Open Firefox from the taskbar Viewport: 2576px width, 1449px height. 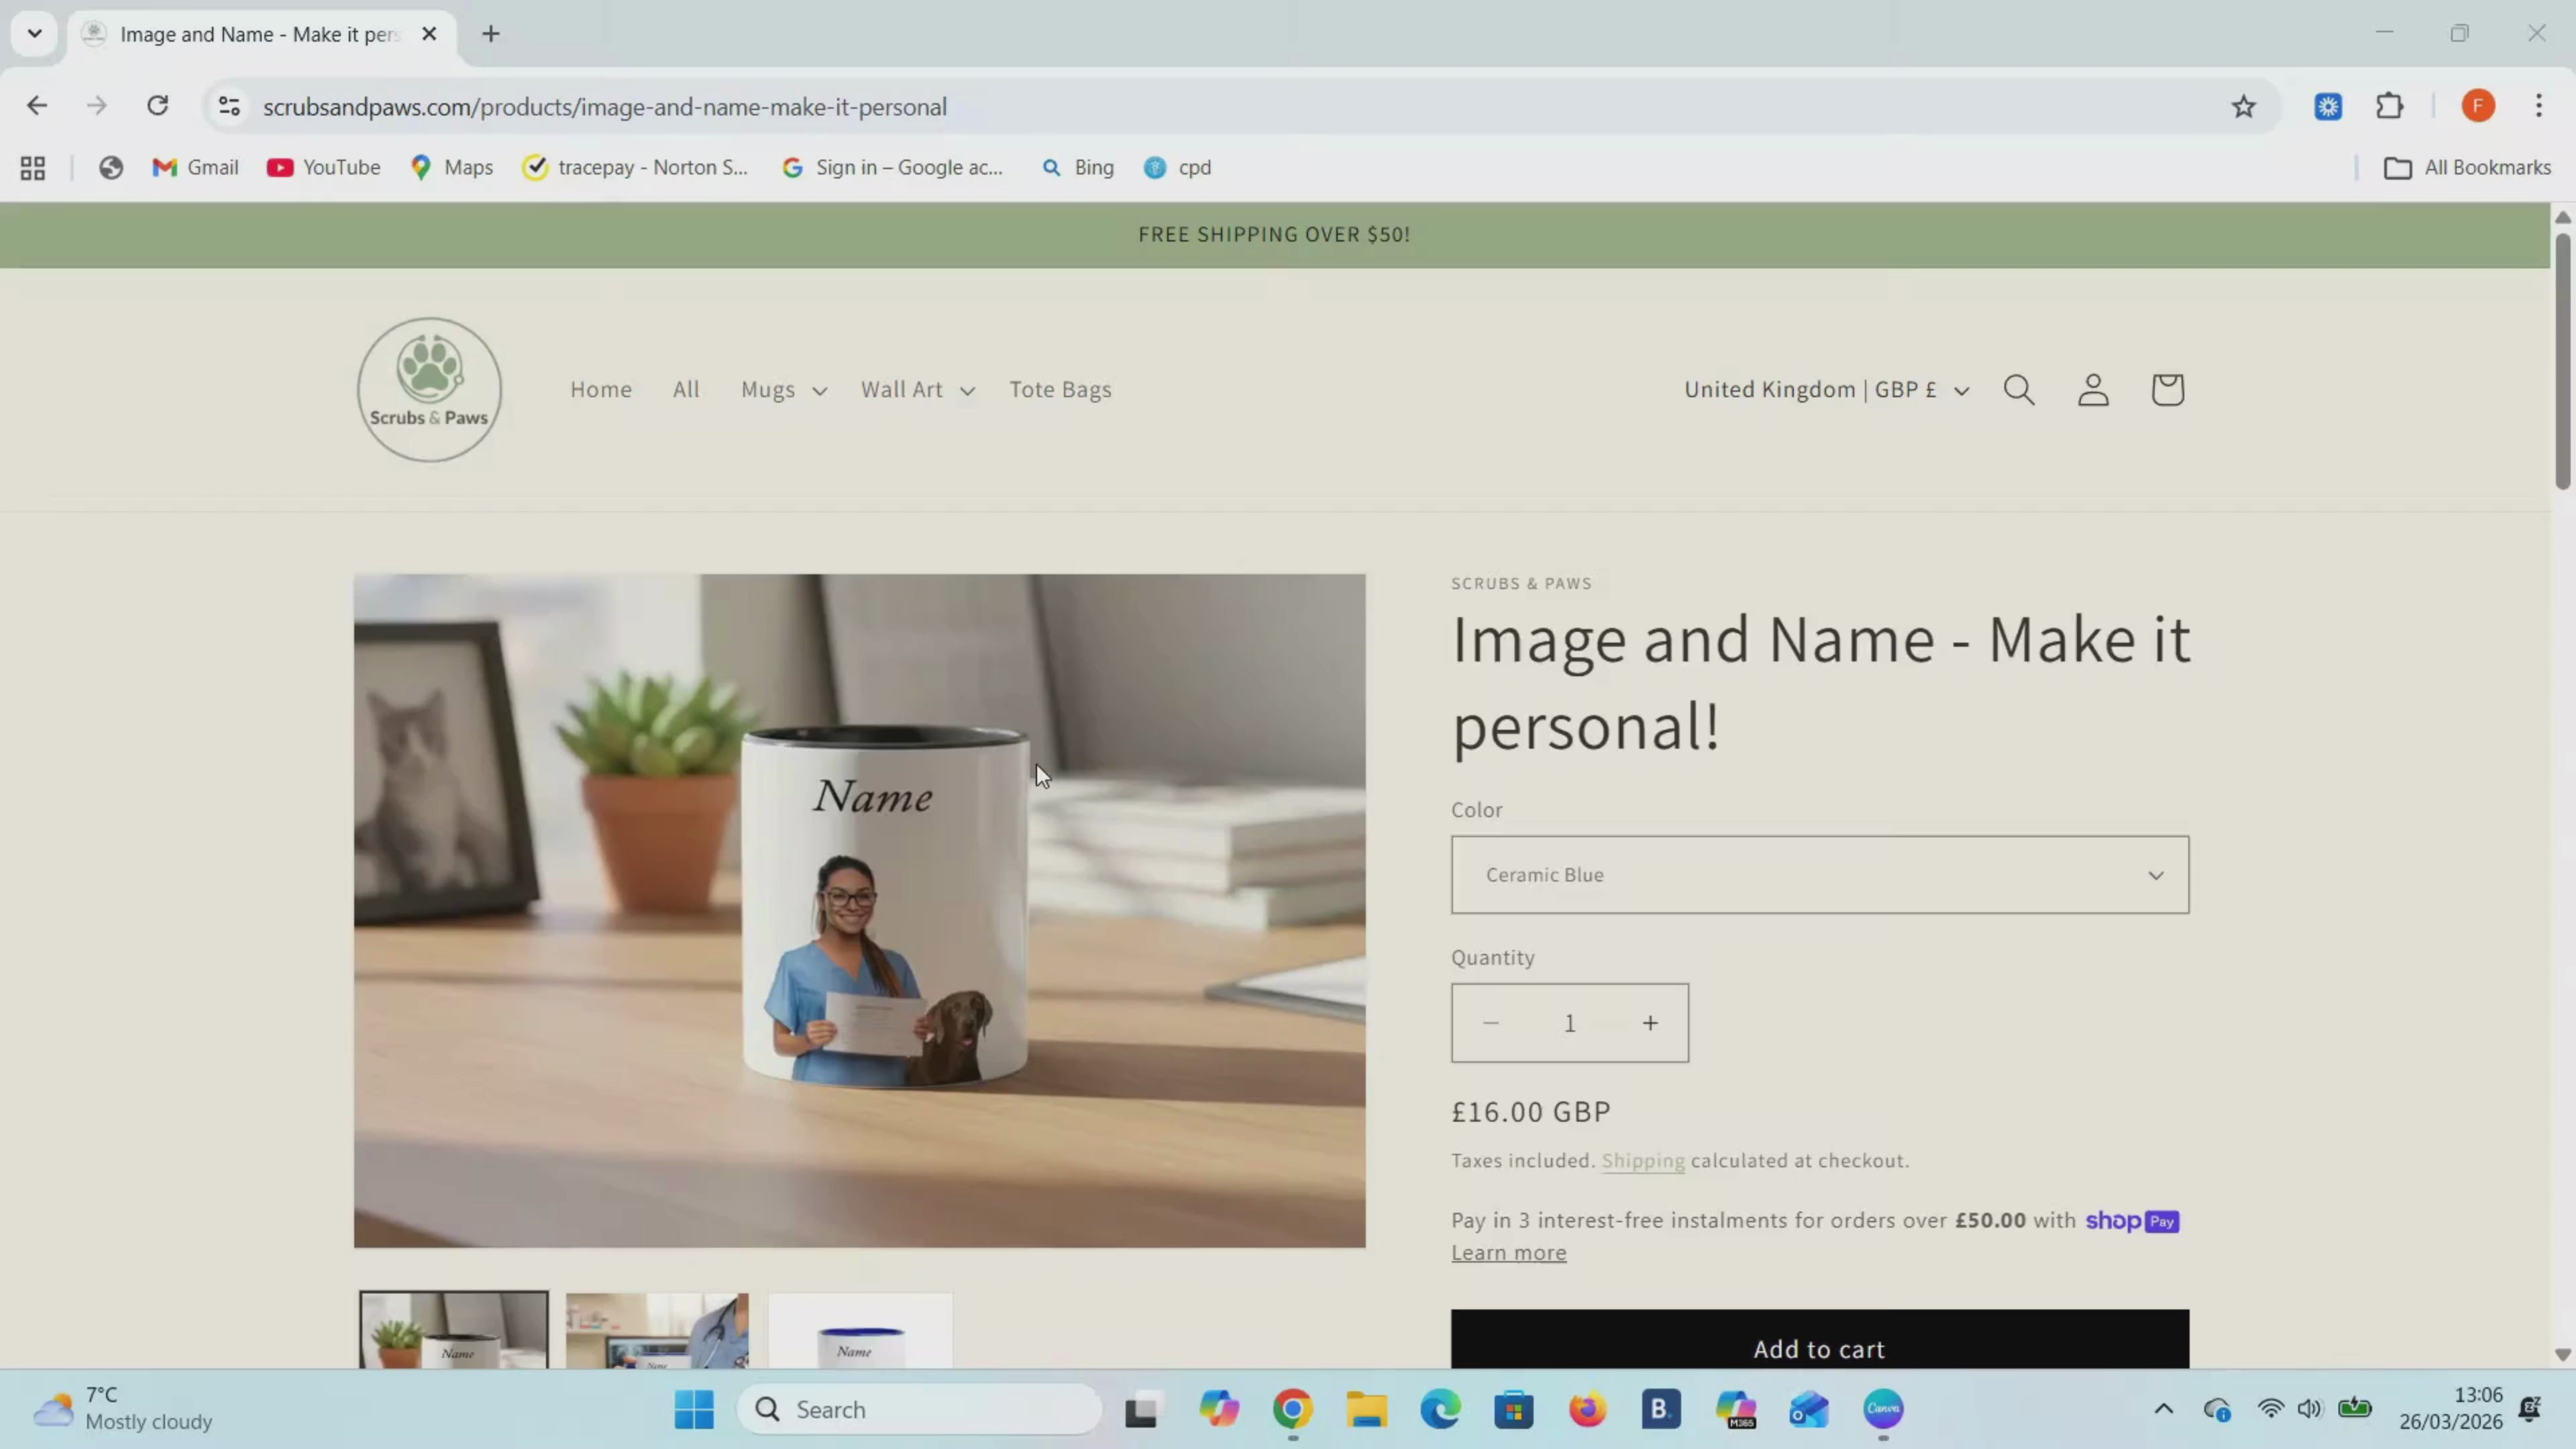pyautogui.click(x=1587, y=1410)
